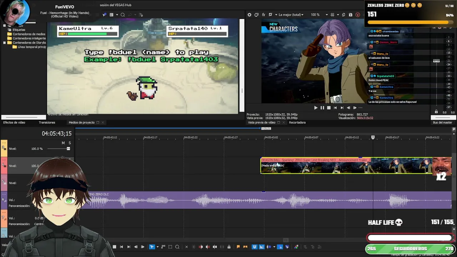Jump to timeline end button
Viewport: 457px width, 257px height.
click(129, 247)
